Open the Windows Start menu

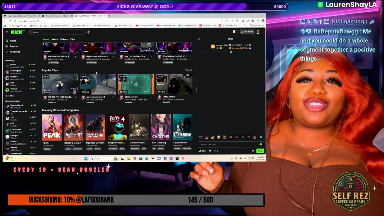point(86,159)
